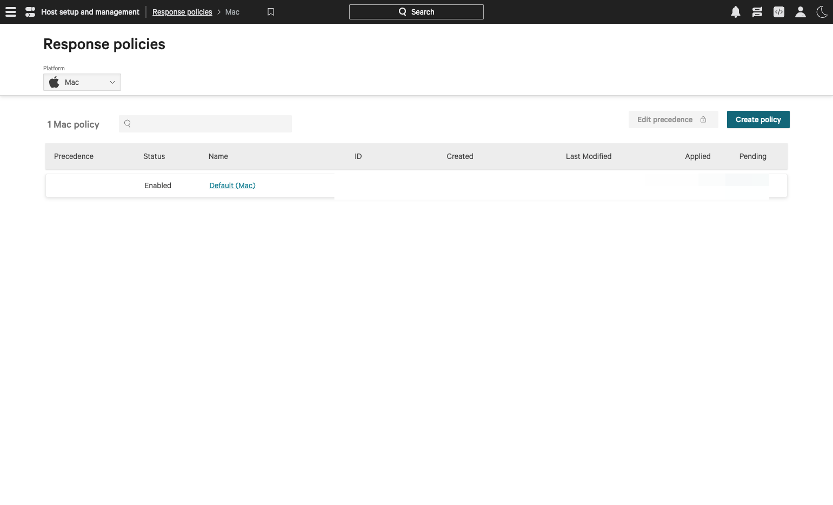Viewport: 833px width, 505px height.
Task: Click the Falcon logo icon
Action: (x=30, y=12)
